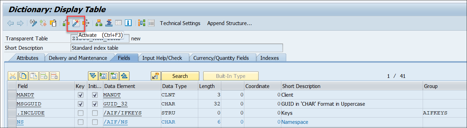Open the navigation stack icon

click(x=109, y=23)
